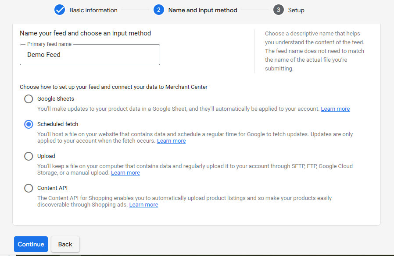Click the Content API option title text

tap(52, 188)
